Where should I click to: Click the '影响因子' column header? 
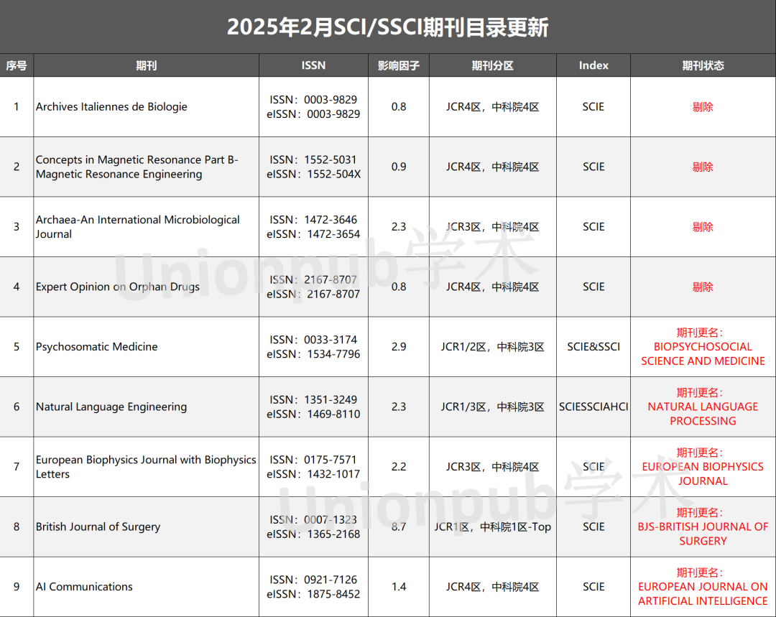(398, 65)
